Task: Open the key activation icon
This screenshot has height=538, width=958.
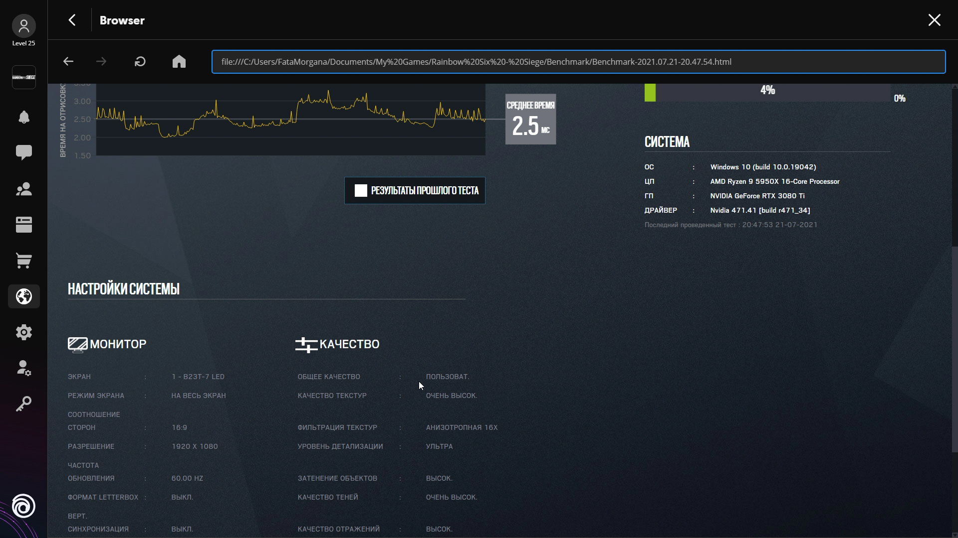Action: tap(23, 403)
